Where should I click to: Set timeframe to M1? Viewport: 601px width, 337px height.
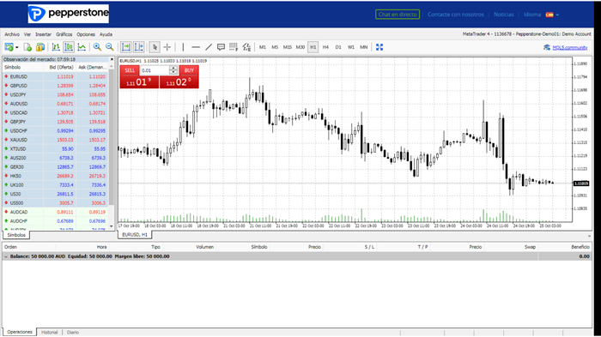[262, 47]
